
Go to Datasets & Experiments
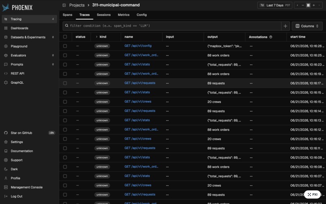click(29, 37)
